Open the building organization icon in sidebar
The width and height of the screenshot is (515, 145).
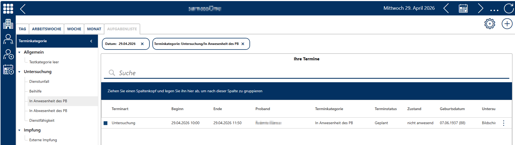8,24
